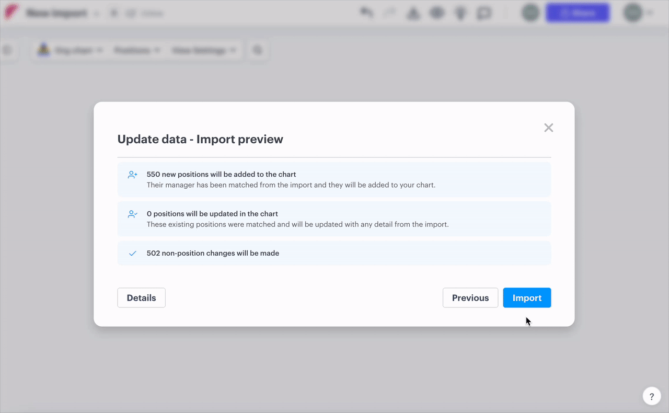Open the View Settings dropdown

tap(204, 51)
